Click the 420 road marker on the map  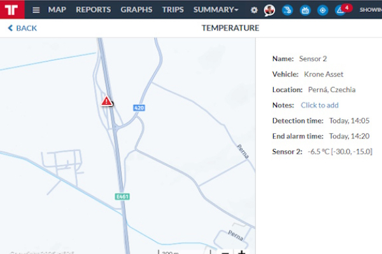point(139,109)
